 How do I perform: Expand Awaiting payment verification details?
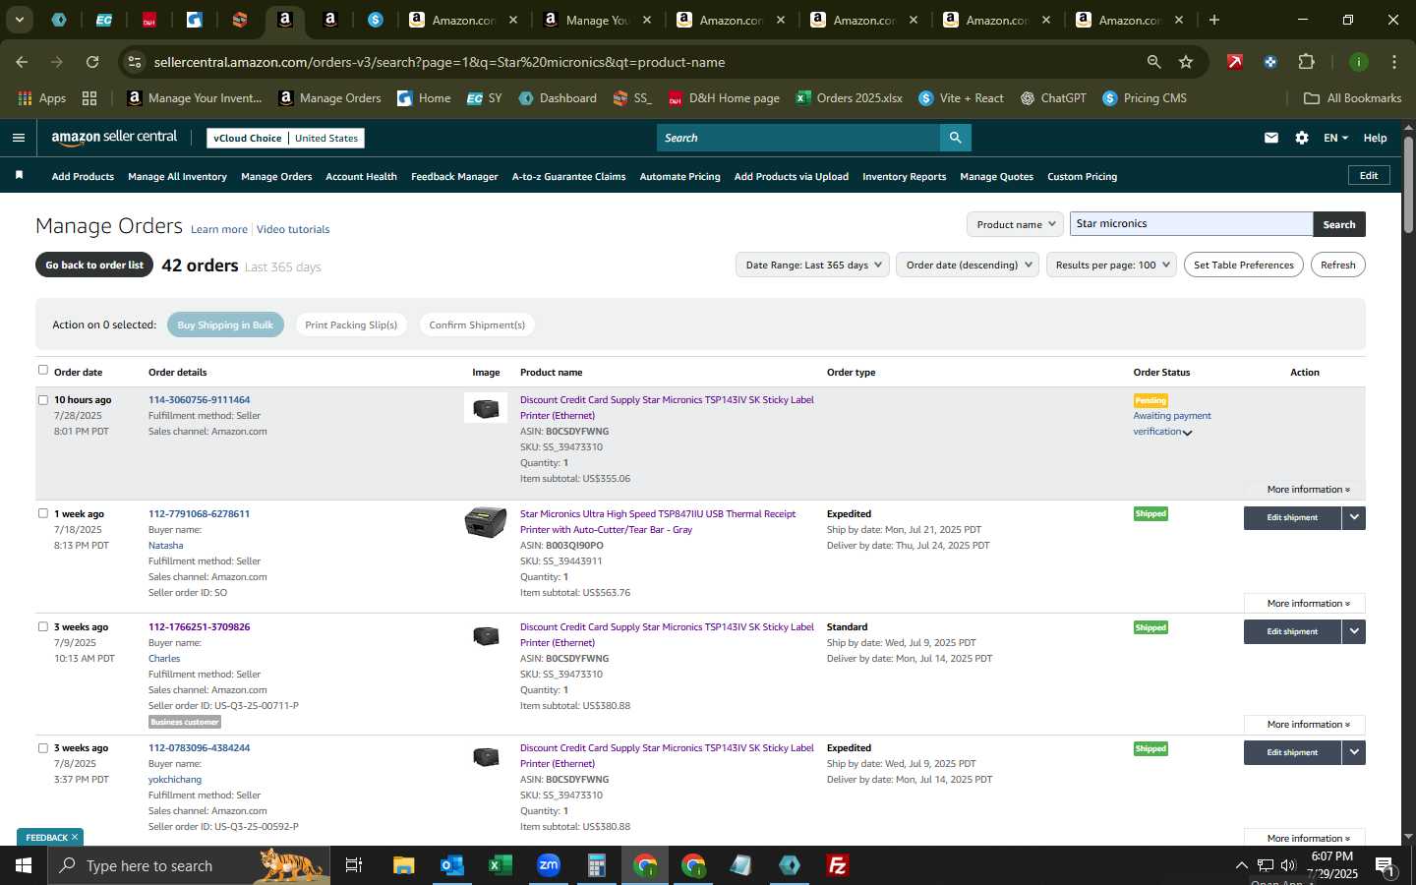[x=1187, y=433]
